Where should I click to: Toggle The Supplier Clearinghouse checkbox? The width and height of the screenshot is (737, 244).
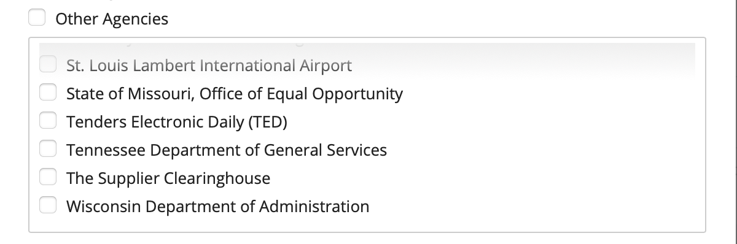(48, 178)
